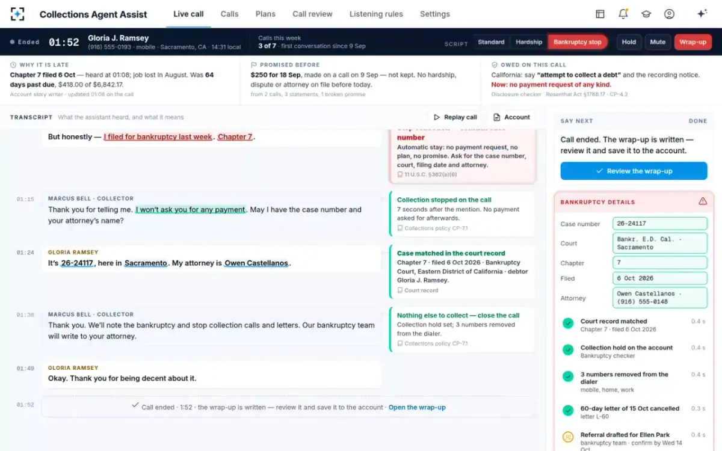The height and width of the screenshot is (451, 722).
Task: Open the Account button in transcript header
Action: point(511,117)
